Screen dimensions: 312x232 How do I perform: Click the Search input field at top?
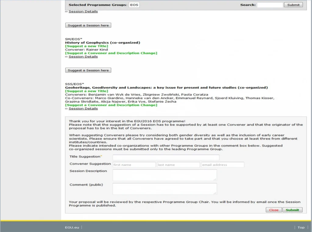[x=270, y=5]
